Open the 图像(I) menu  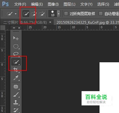[53, 4]
